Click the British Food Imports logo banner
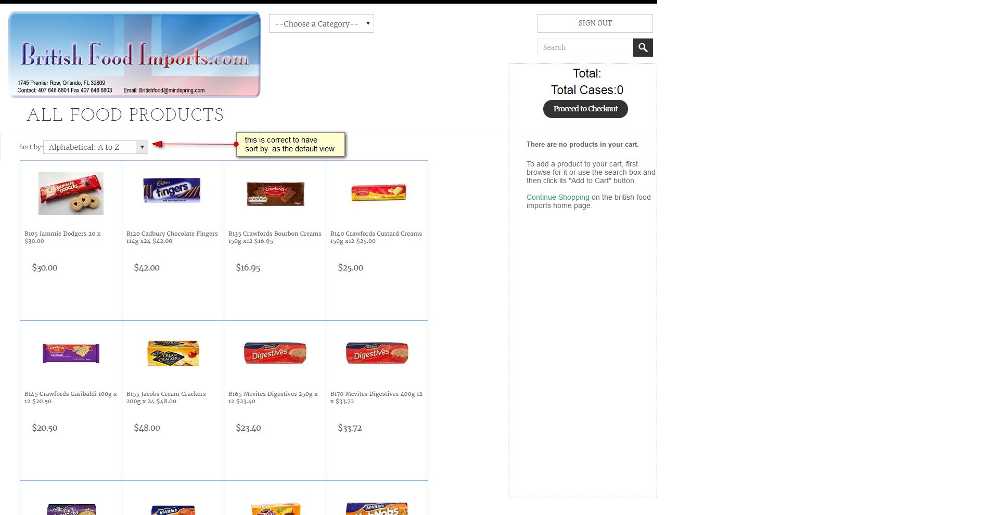The height and width of the screenshot is (515, 999). (x=134, y=55)
